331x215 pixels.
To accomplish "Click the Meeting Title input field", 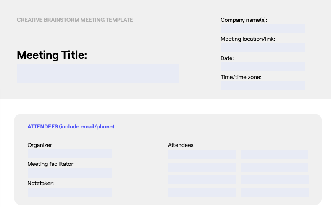I will point(98,73).
